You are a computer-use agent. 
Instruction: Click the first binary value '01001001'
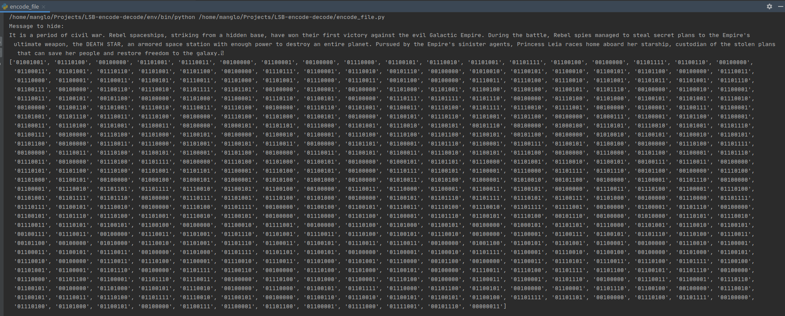tap(30, 62)
